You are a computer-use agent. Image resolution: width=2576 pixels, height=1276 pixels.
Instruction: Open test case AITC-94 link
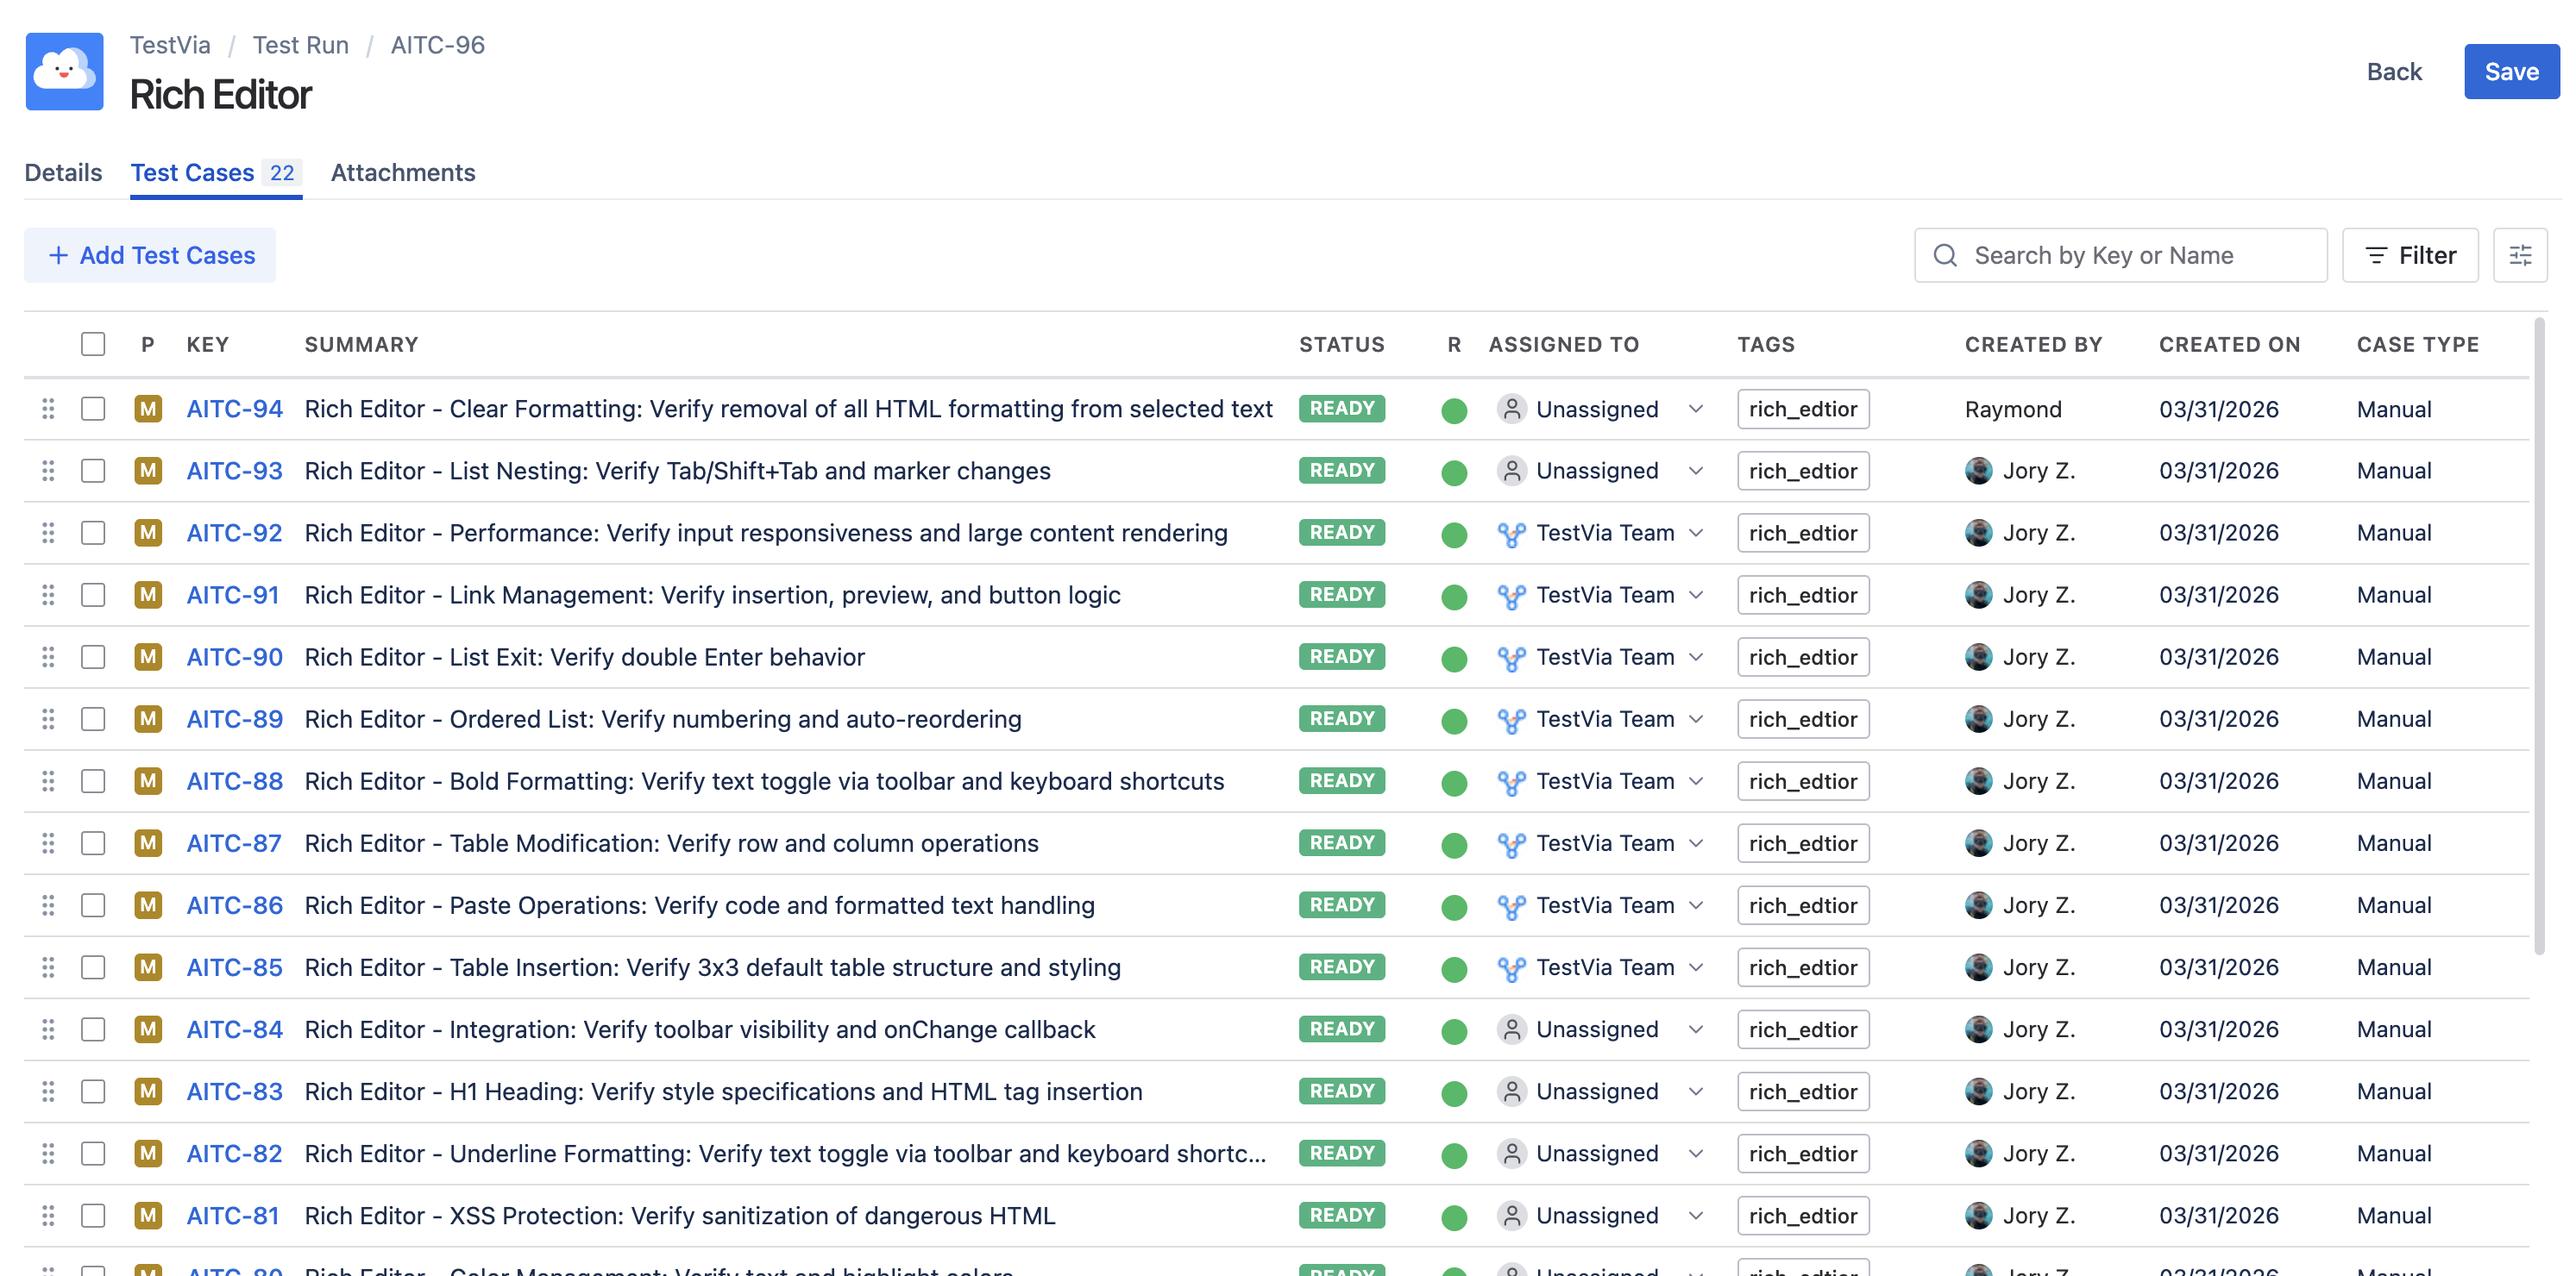tap(234, 409)
